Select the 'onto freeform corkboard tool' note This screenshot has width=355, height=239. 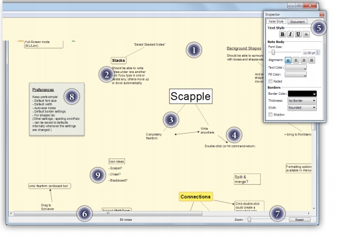tap(49, 186)
